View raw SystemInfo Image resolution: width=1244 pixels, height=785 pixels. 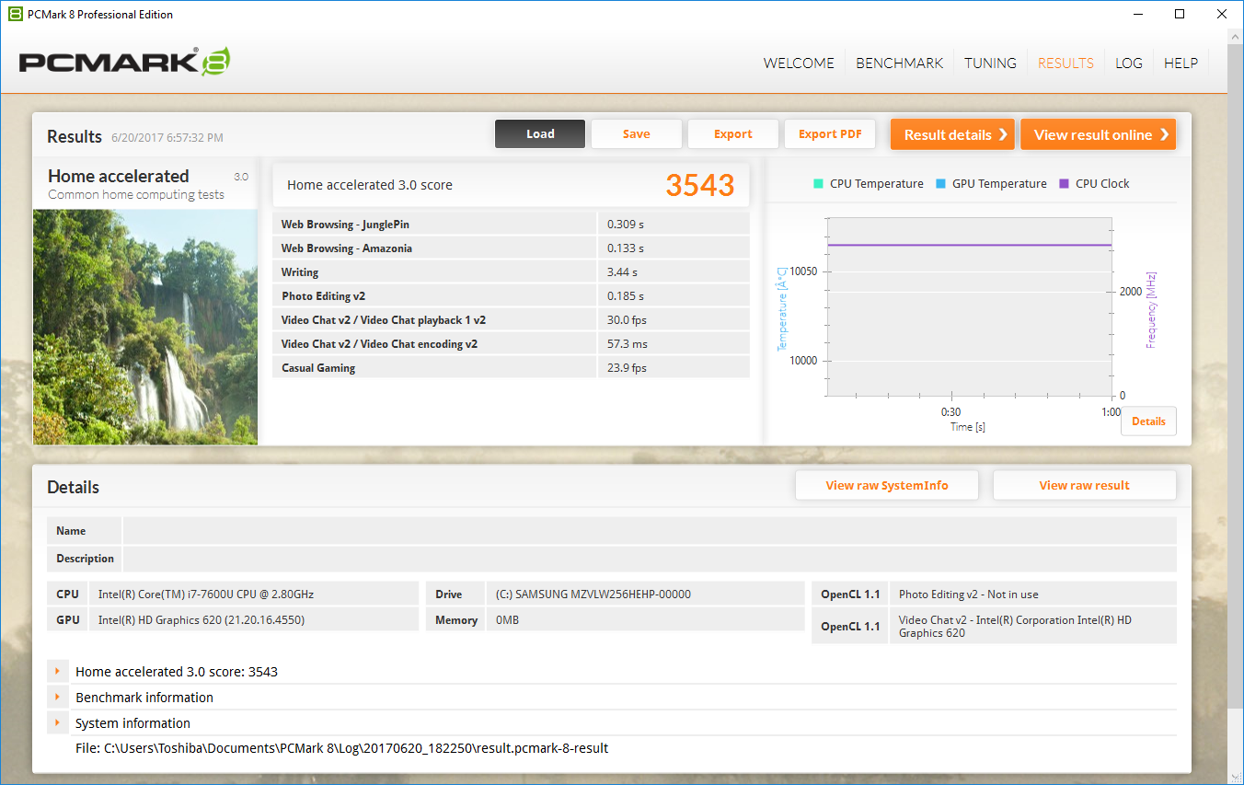click(x=887, y=485)
